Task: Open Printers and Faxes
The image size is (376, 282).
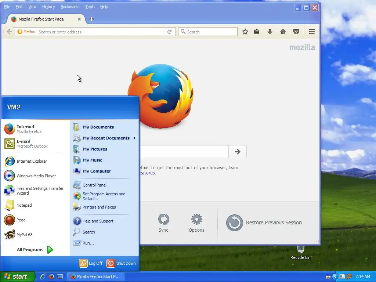Action: (x=105, y=207)
